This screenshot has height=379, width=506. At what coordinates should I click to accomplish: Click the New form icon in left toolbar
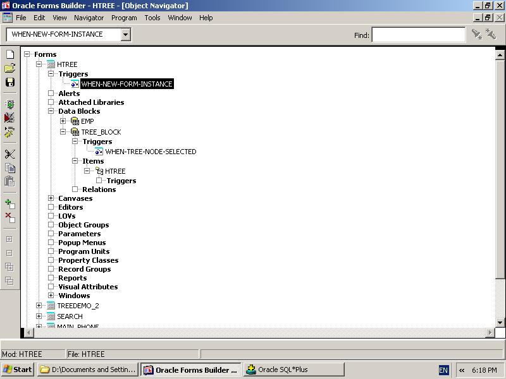[x=9, y=54]
